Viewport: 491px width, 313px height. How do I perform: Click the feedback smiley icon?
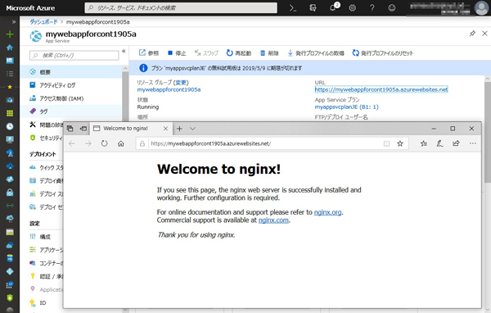(392, 8)
